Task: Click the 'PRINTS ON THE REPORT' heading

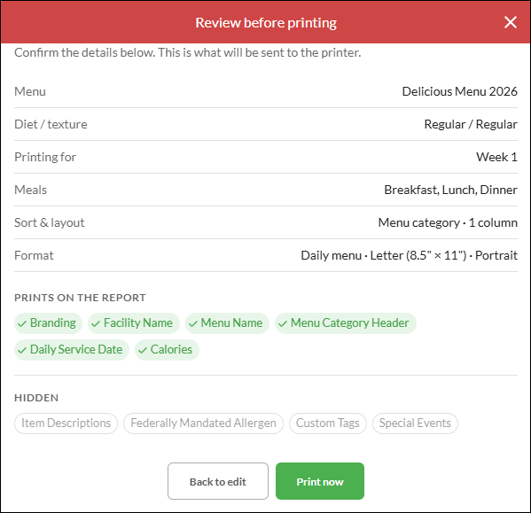Action: 80,298
